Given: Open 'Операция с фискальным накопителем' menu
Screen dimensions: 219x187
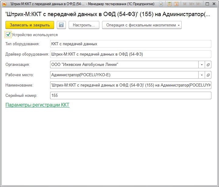Looking at the screenshot, I should (x=142, y=25).
